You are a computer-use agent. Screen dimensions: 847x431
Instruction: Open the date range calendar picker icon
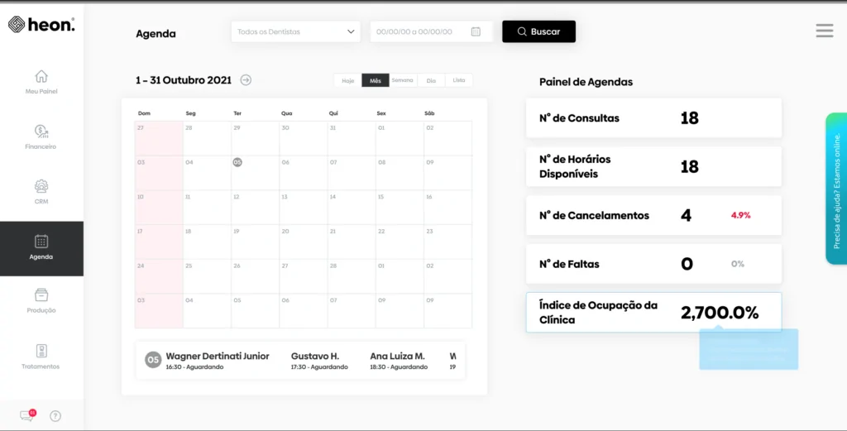coord(476,32)
